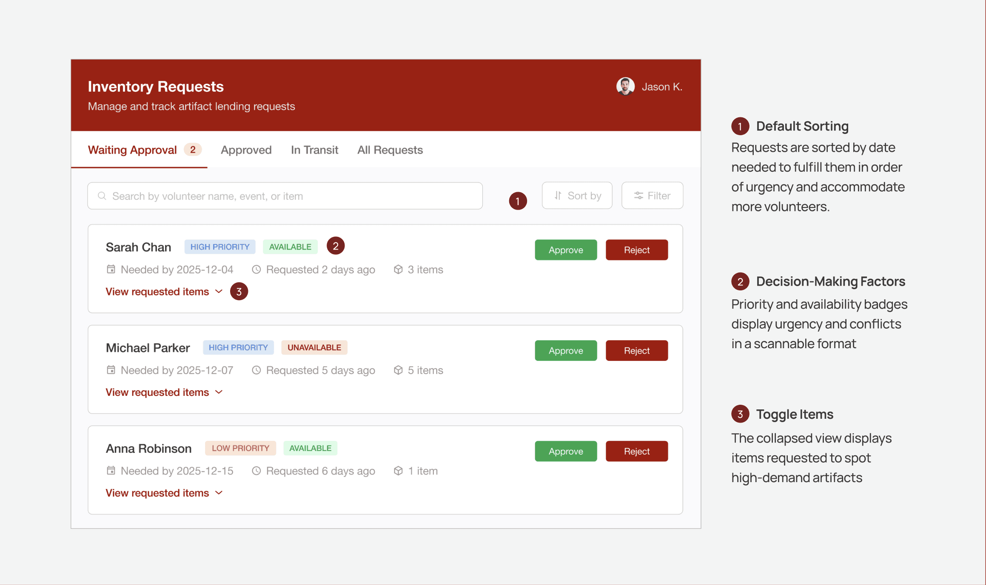
Task: Click calendar icon beside Needed by 2025-12-04
Action: 111,269
